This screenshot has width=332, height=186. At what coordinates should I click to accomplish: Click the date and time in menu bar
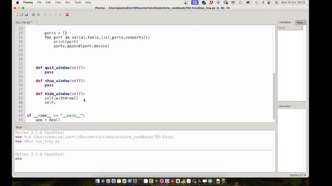pyautogui.click(x=293, y=3)
